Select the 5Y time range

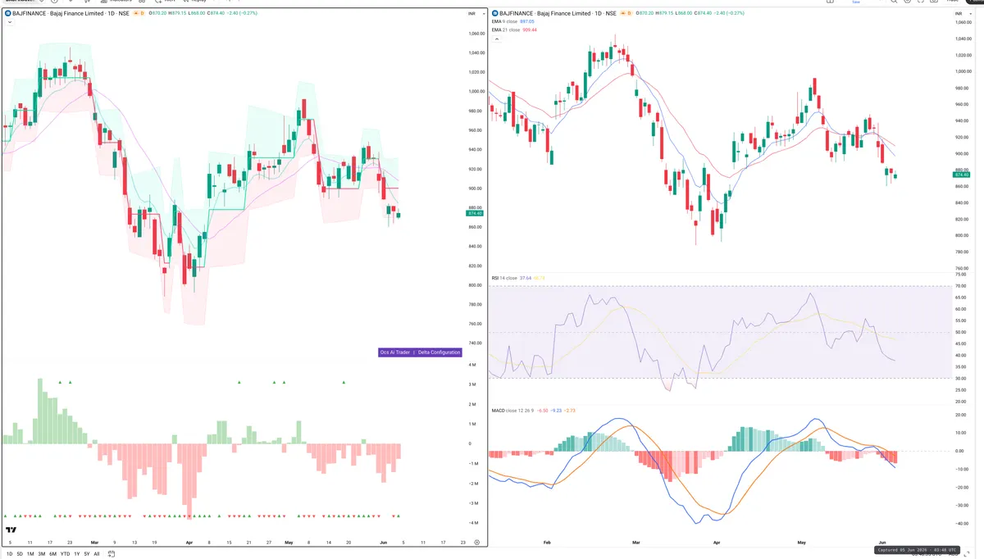point(86,554)
